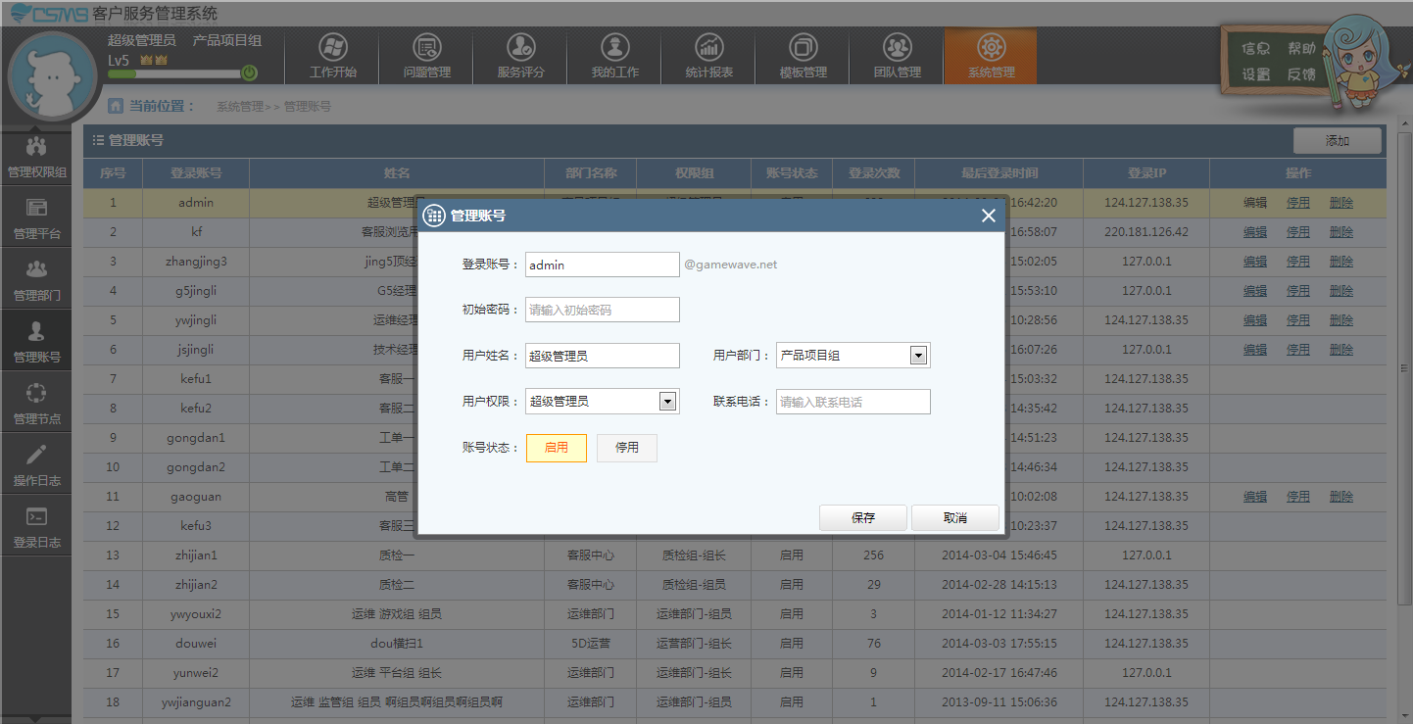Close the 管理账号 dialog
The height and width of the screenshot is (724, 1413).
pos(988,216)
